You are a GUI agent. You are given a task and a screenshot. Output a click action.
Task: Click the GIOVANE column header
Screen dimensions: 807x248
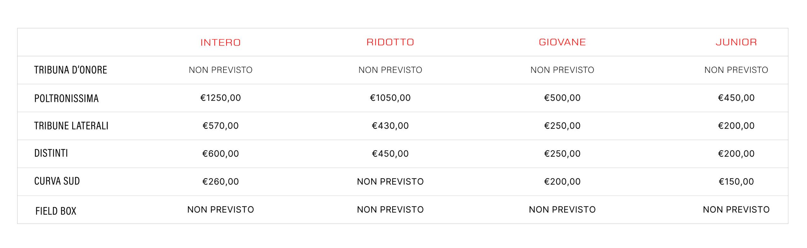(562, 42)
